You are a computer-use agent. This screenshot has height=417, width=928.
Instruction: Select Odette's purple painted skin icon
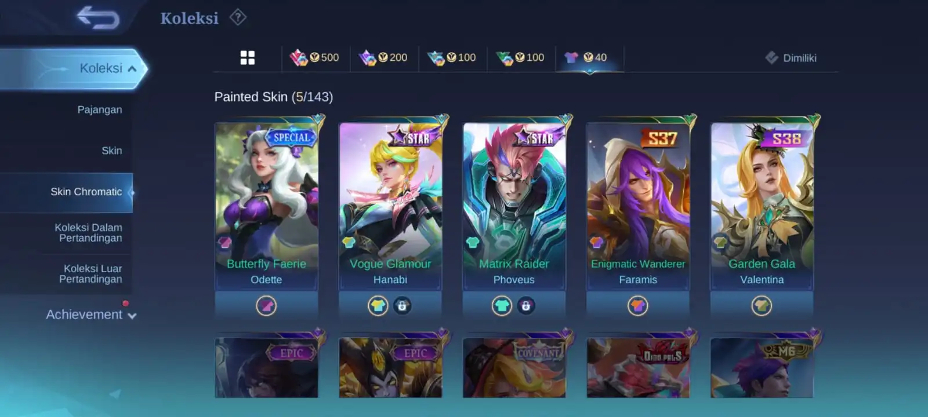(x=266, y=305)
